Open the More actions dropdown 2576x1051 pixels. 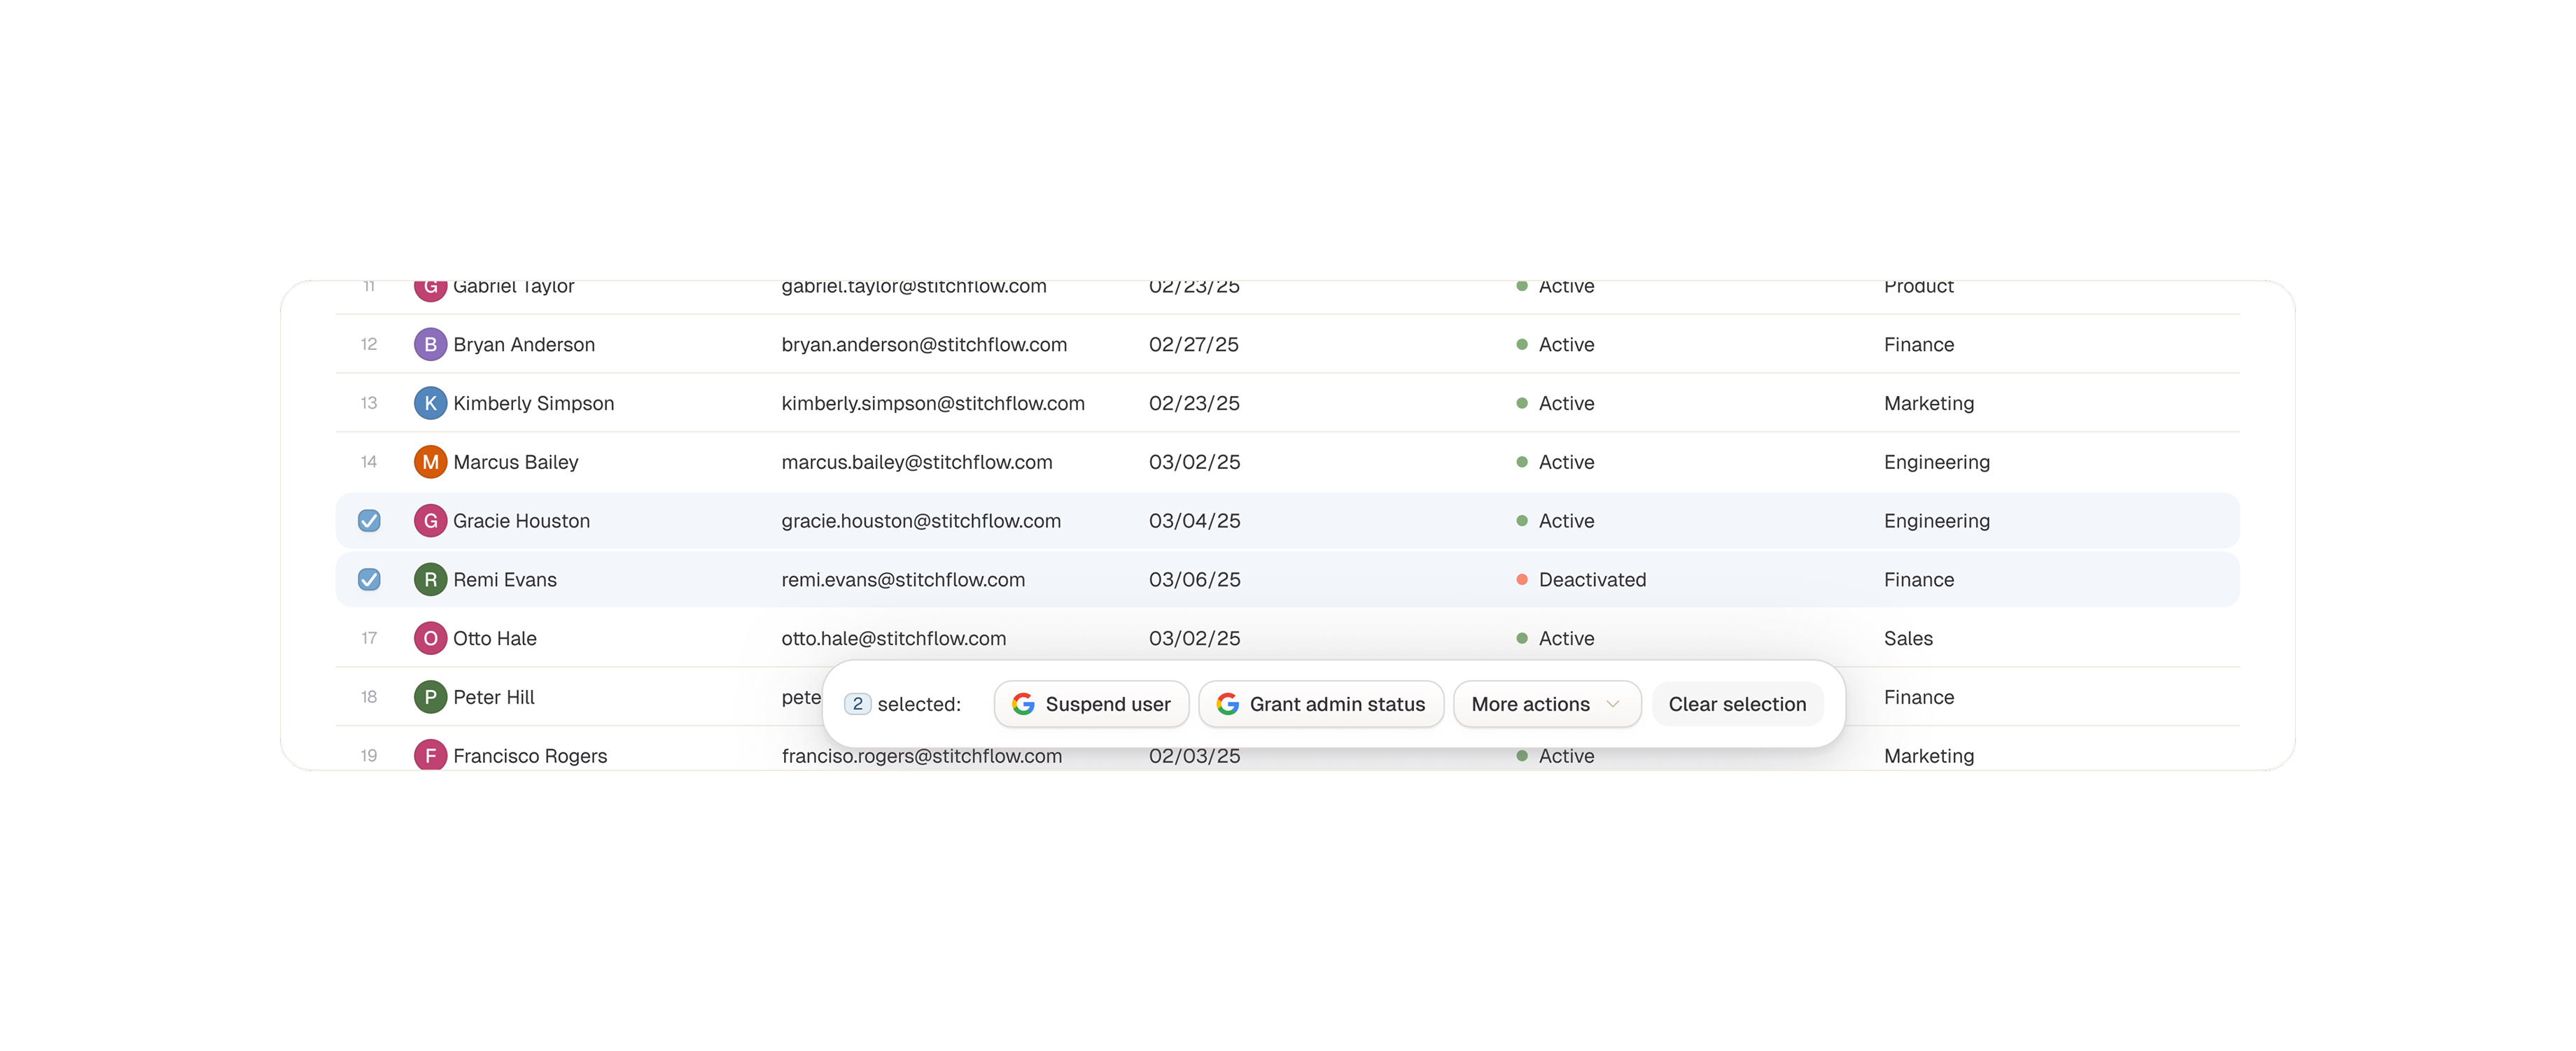coord(1530,704)
